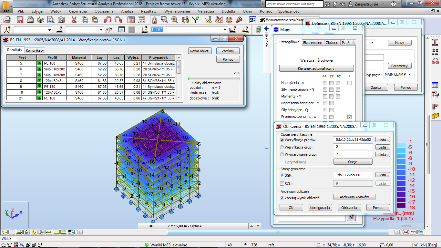Screen dimensions: 441x248
Task: Open layout selection icon beside steel design
Action: coord(252,20)
